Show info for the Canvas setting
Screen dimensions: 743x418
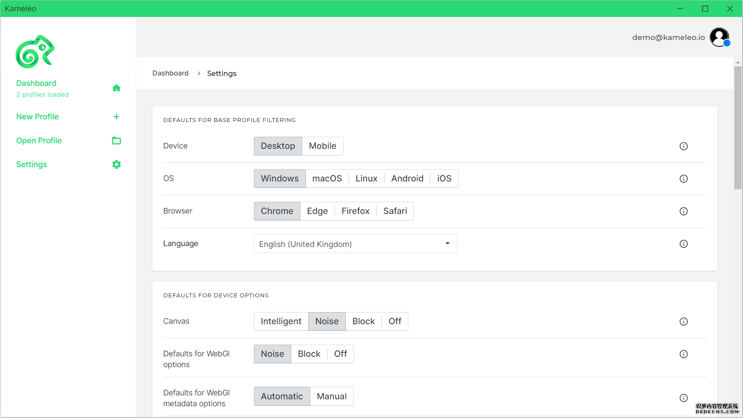[x=684, y=322]
